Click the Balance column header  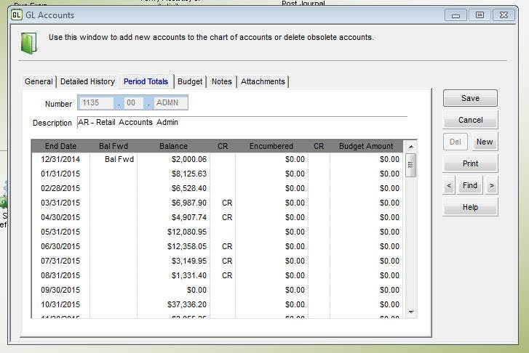click(173, 146)
